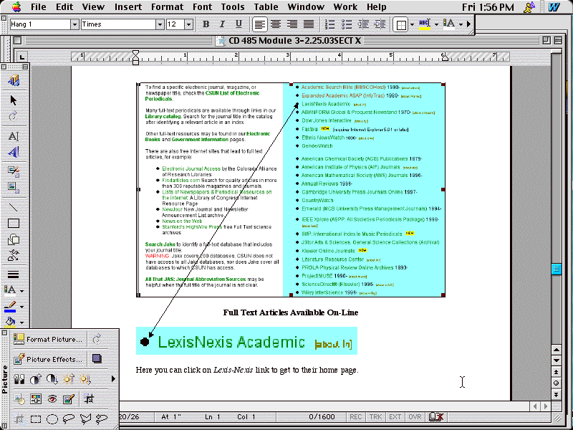Open the Work menu
Image resolution: width=573 pixels, height=430 pixels.
click(345, 7)
